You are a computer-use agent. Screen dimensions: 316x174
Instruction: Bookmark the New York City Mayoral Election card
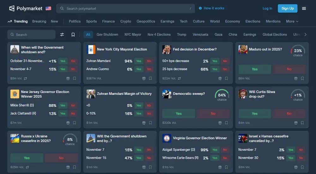(x=150, y=79)
